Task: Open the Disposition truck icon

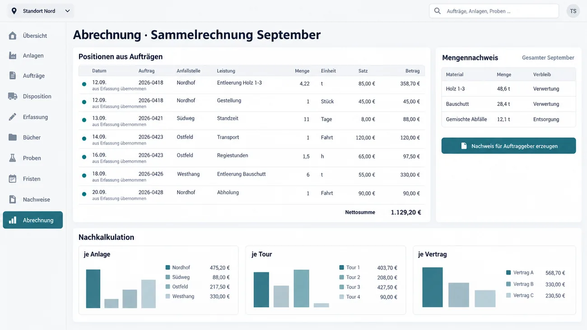Action: point(13,96)
